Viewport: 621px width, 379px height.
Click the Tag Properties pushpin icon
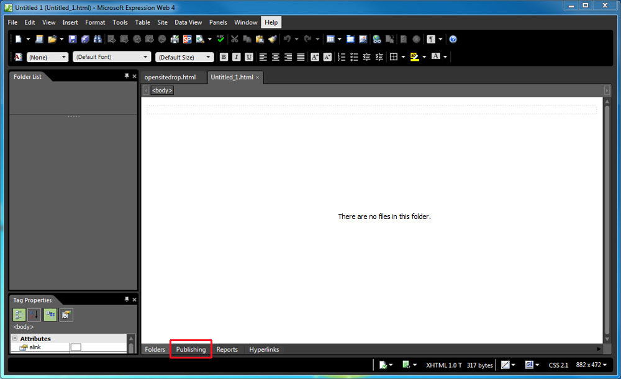(127, 300)
